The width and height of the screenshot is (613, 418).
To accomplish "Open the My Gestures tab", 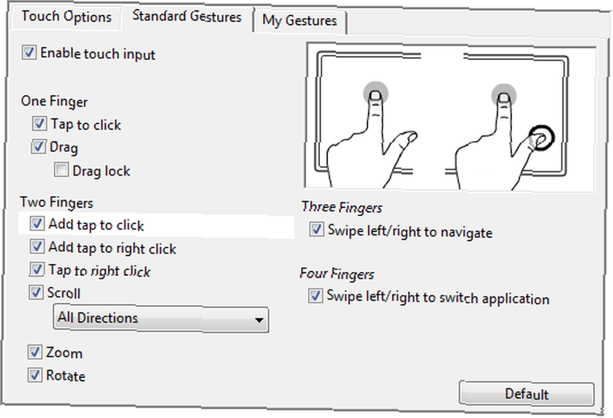I will click(300, 21).
